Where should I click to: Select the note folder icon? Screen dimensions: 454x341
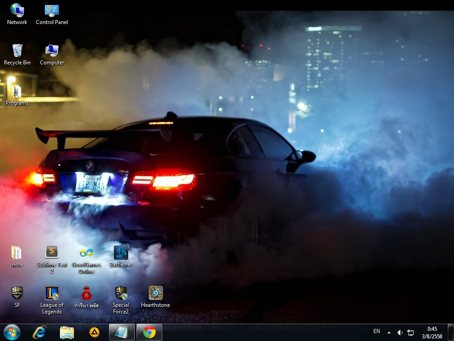pyautogui.click(x=17, y=257)
